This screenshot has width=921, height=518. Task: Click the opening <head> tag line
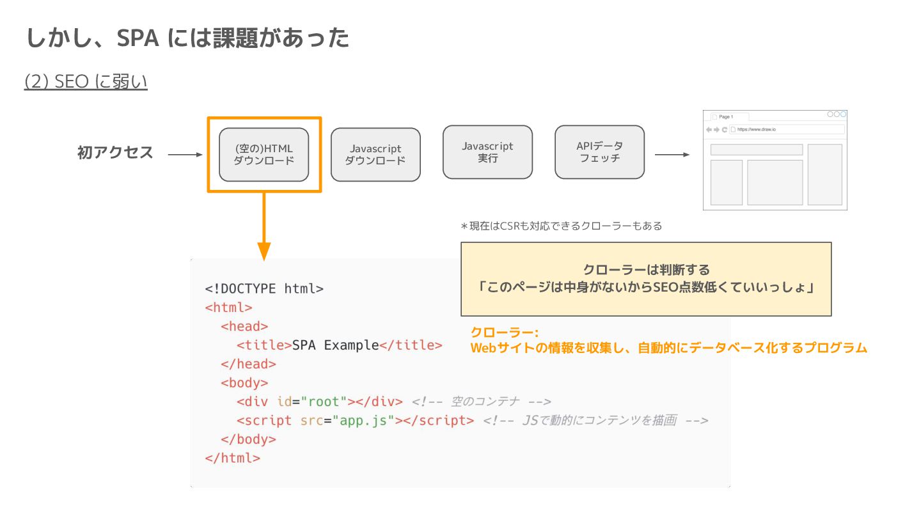244,326
